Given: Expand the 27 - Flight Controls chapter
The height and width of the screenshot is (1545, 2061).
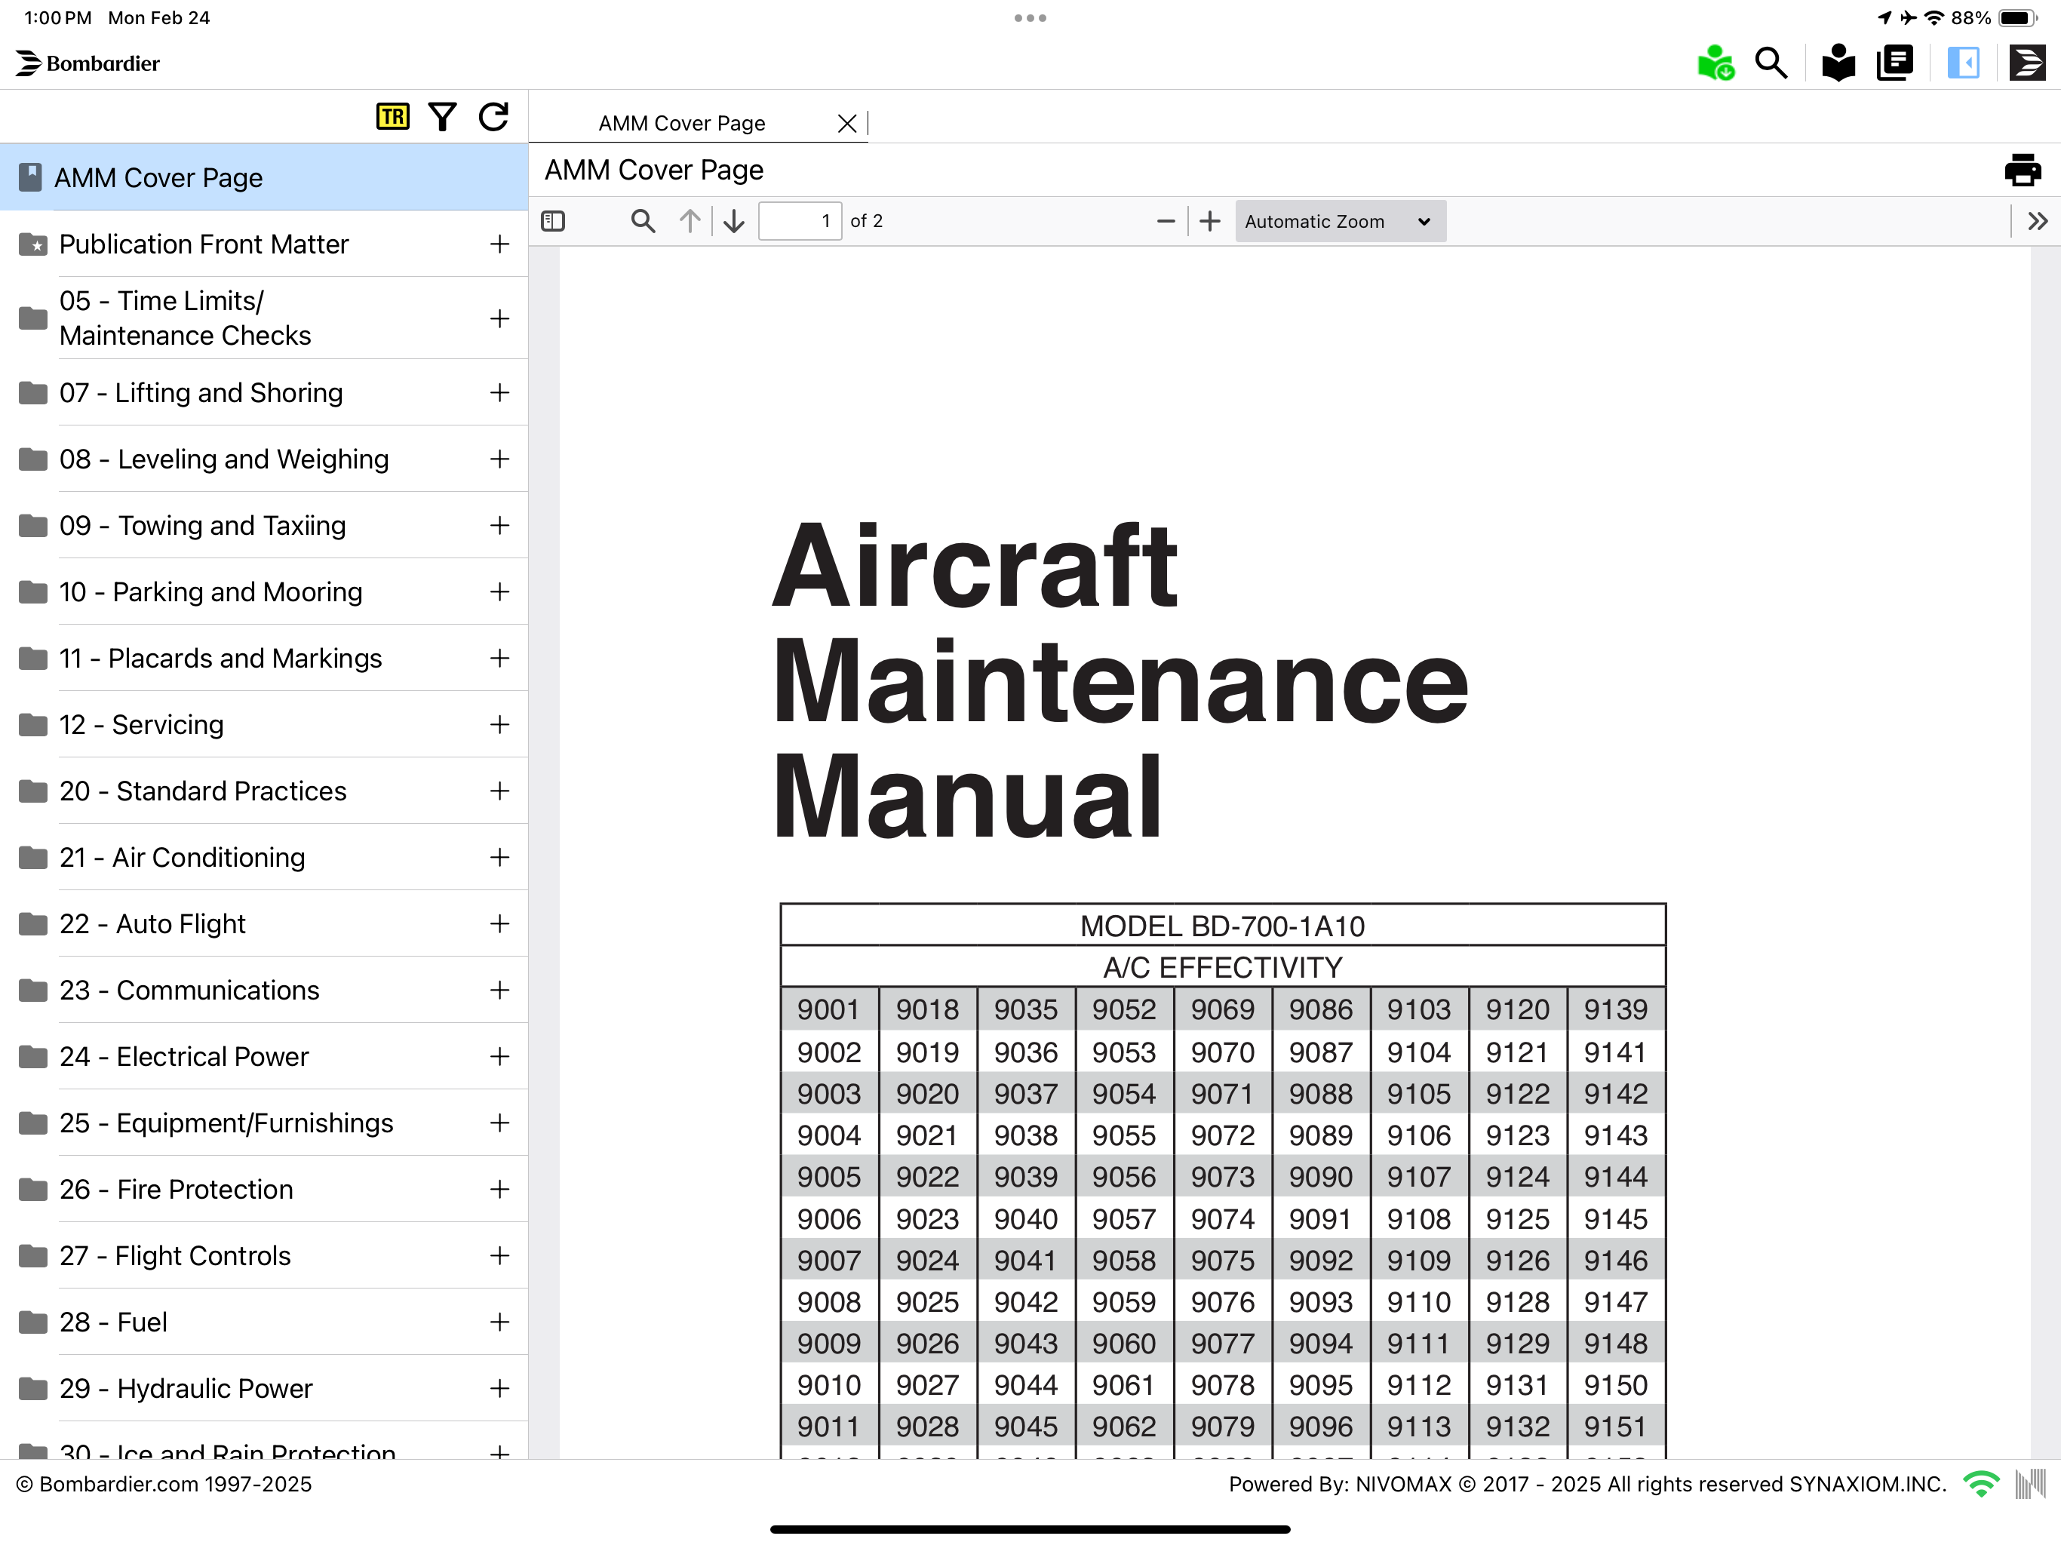Looking at the screenshot, I should [x=499, y=1255].
